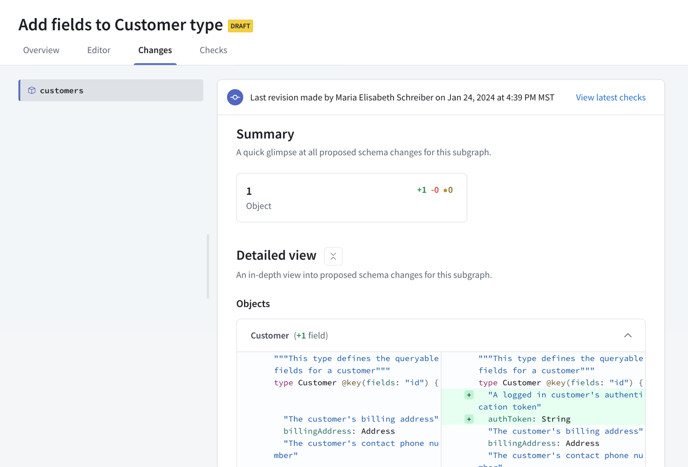Collapse Detailed view using its collapse icon
This screenshot has width=688, height=467.
[x=333, y=256]
